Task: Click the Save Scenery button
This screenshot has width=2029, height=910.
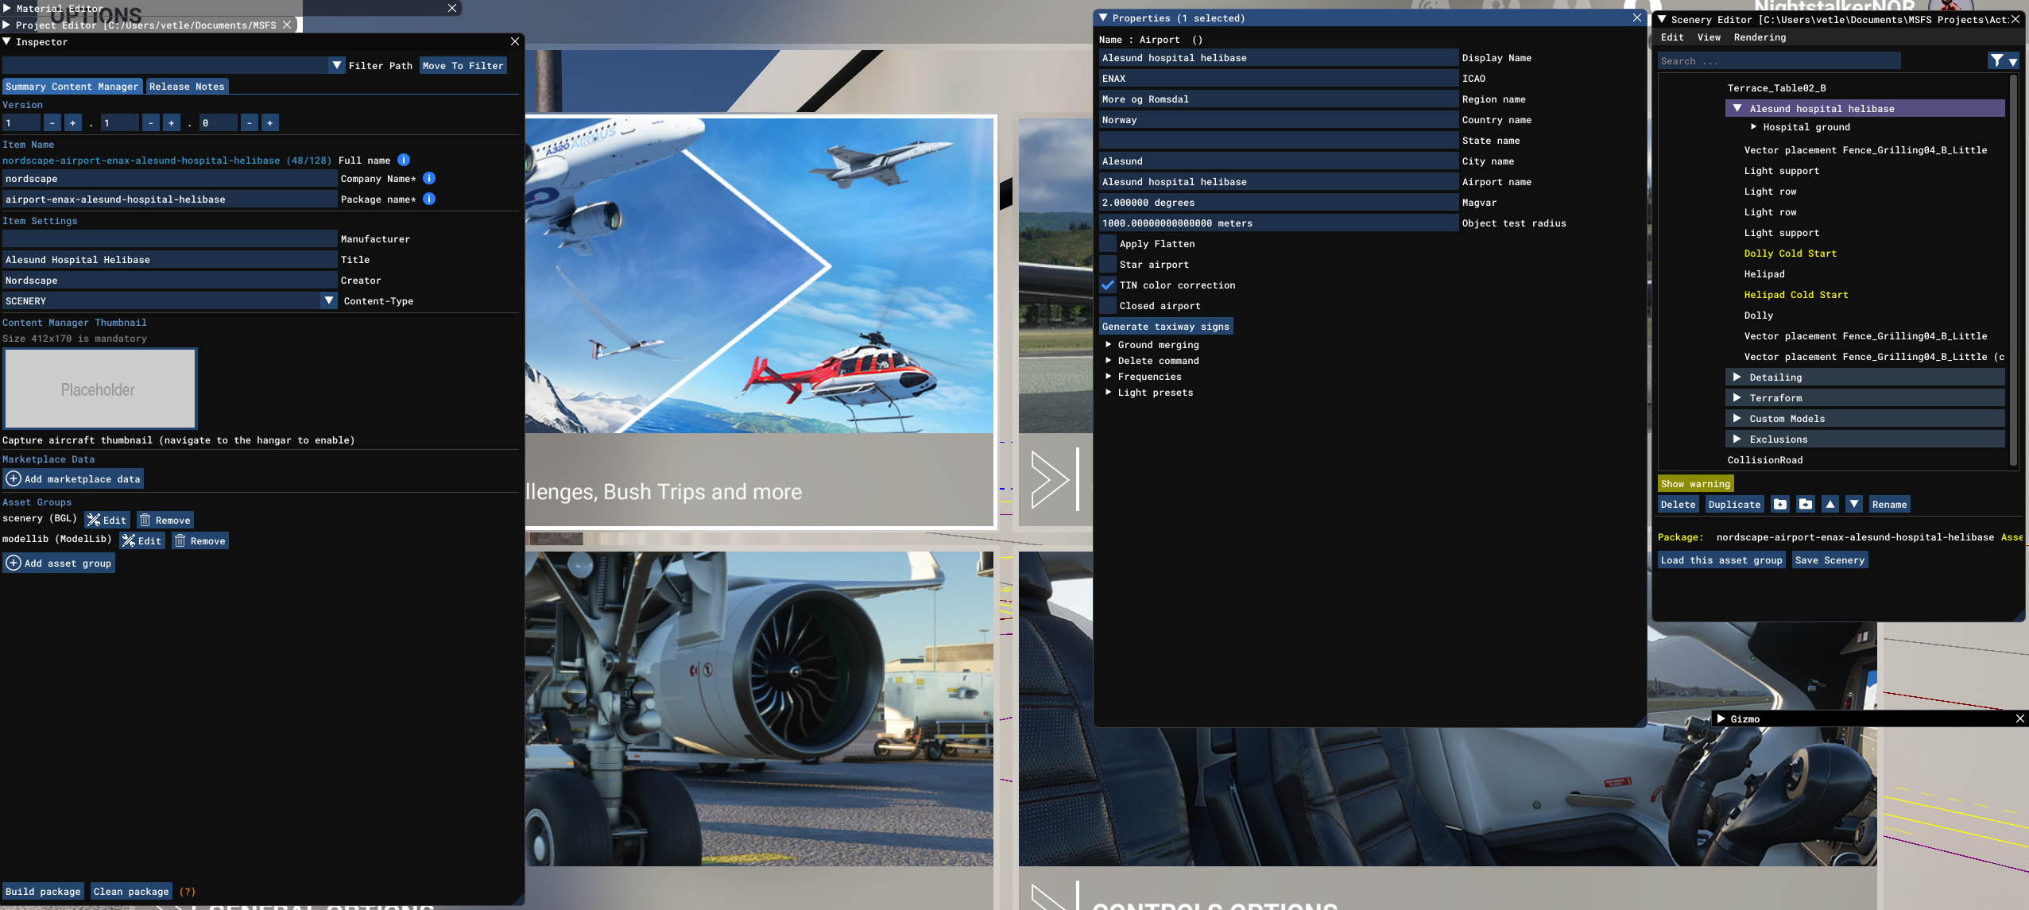Action: [1830, 560]
